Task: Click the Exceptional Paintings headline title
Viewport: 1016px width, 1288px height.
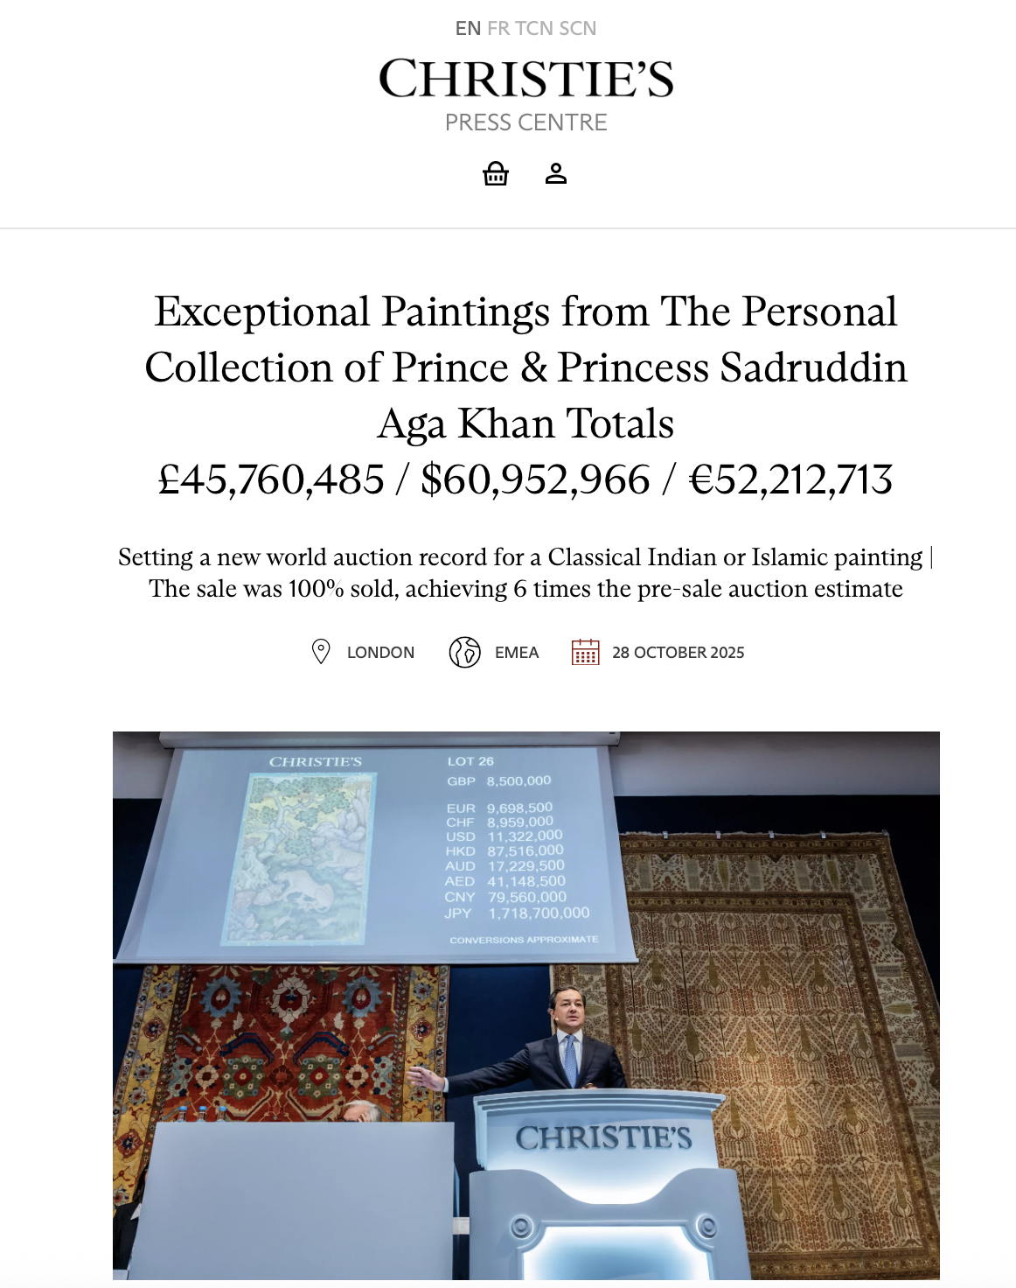Action: coord(525,367)
